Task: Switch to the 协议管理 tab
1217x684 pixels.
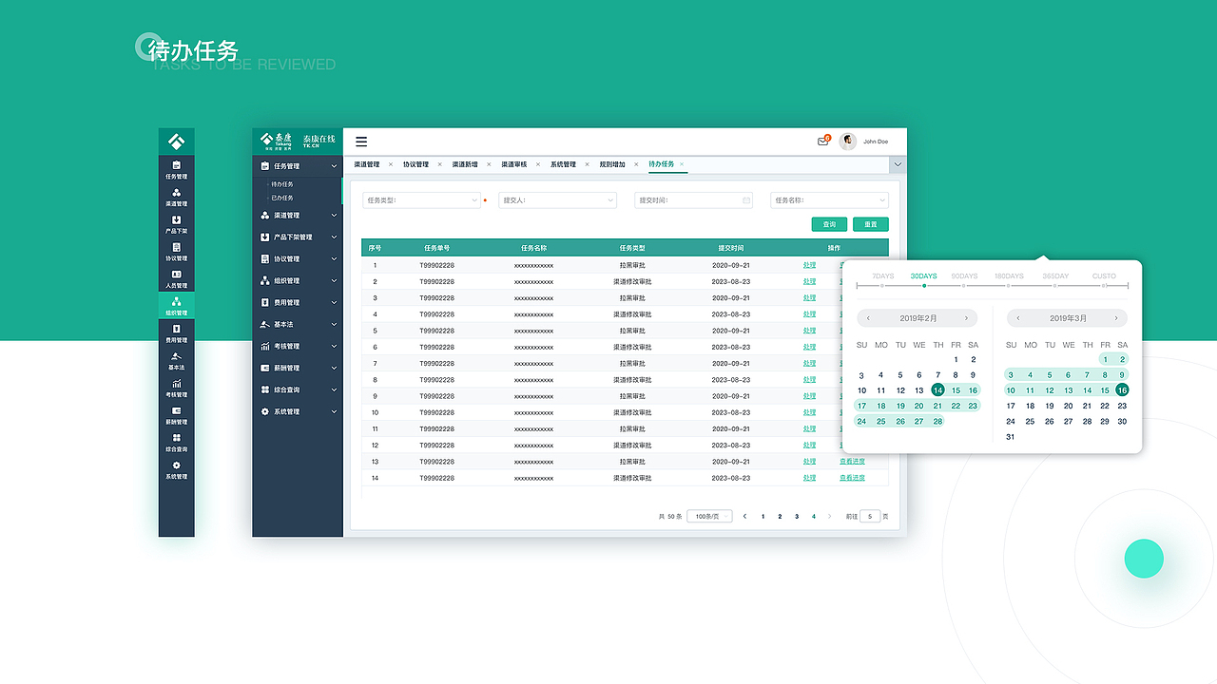Action: [415, 164]
